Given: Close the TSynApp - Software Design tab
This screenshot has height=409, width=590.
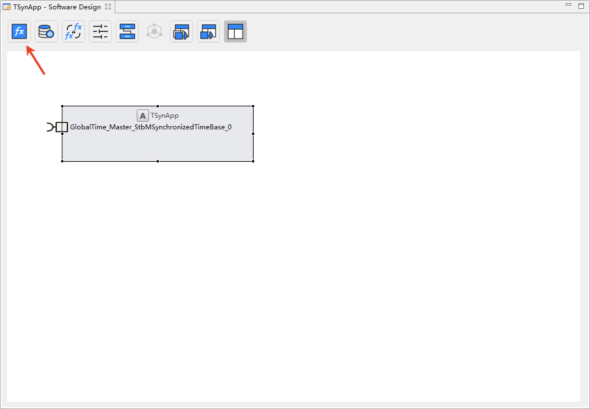Looking at the screenshot, I should coord(108,7).
